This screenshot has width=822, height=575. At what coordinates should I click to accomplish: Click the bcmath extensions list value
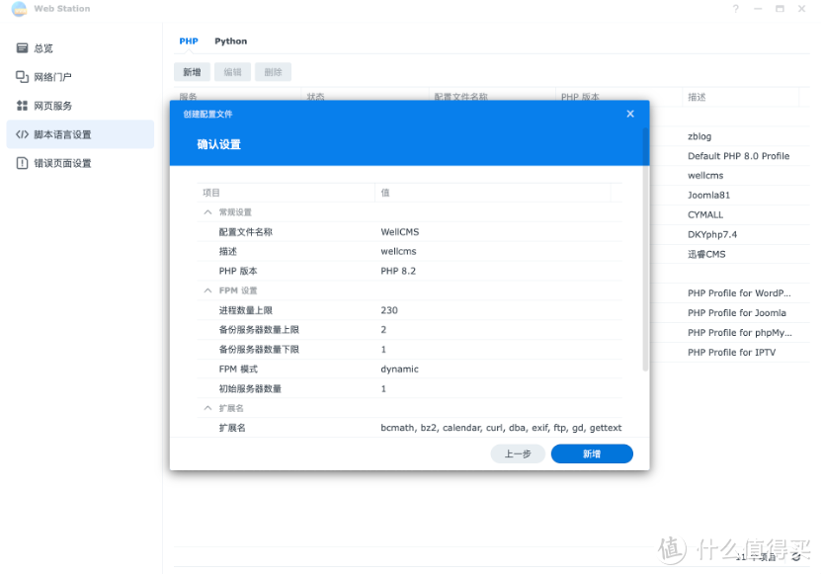coord(501,428)
